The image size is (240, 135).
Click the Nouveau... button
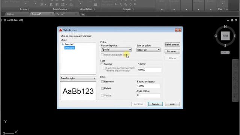(x=172, y=51)
